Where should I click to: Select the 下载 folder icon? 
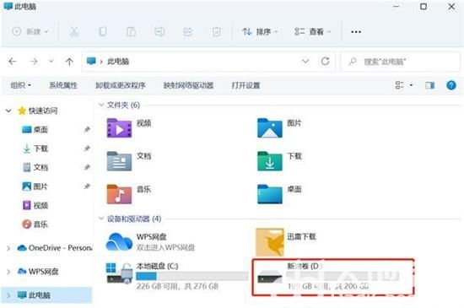click(x=270, y=161)
